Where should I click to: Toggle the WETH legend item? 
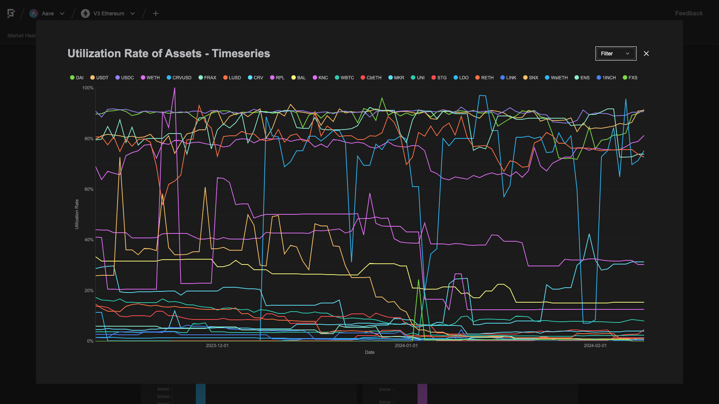point(150,78)
